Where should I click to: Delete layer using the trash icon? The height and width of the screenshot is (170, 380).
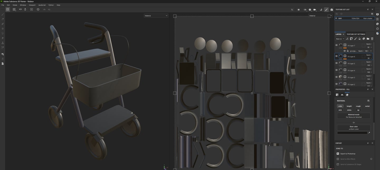[x=372, y=39]
